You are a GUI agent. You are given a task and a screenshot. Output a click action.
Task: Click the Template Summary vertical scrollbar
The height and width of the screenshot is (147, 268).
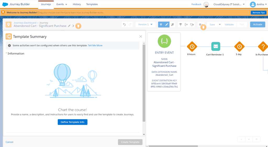coord(144,81)
